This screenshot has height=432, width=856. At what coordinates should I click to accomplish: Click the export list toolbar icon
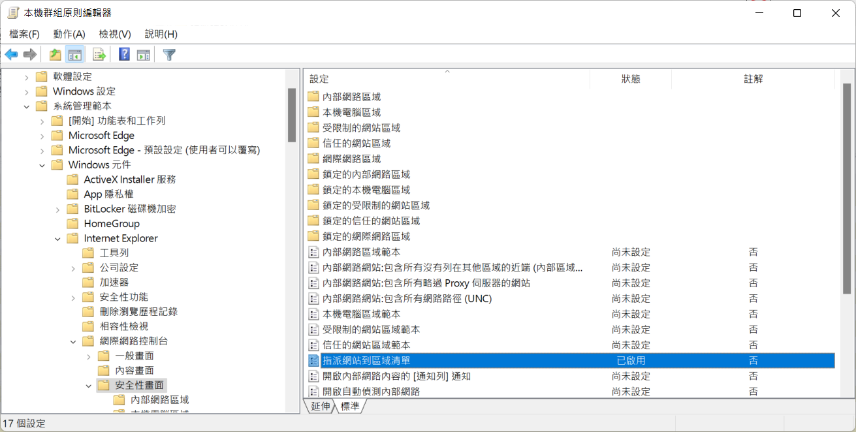[x=99, y=55]
